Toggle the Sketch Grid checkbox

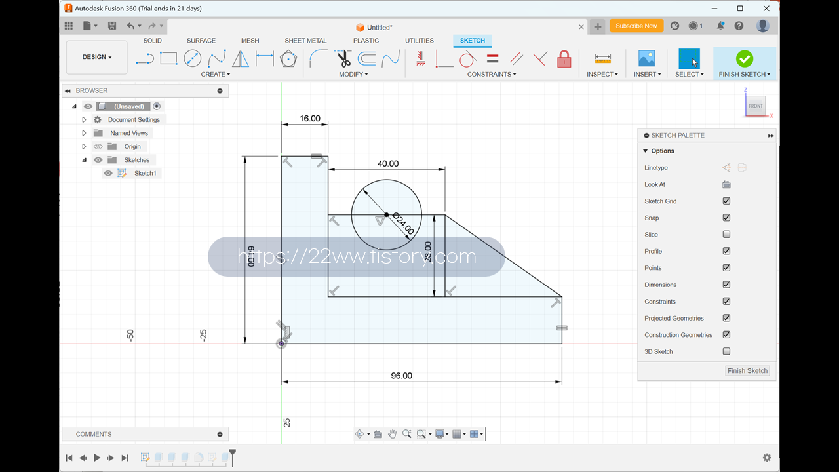pyautogui.click(x=726, y=201)
